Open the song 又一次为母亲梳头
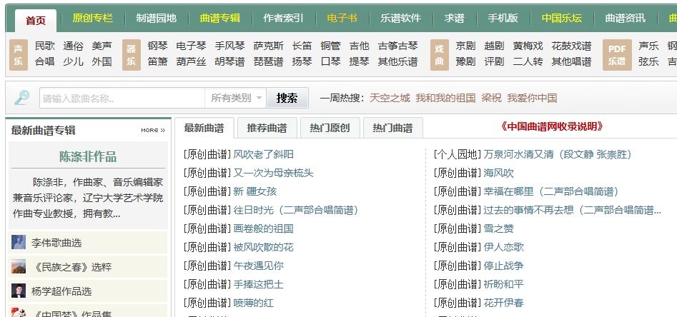 pyautogui.click(x=273, y=173)
